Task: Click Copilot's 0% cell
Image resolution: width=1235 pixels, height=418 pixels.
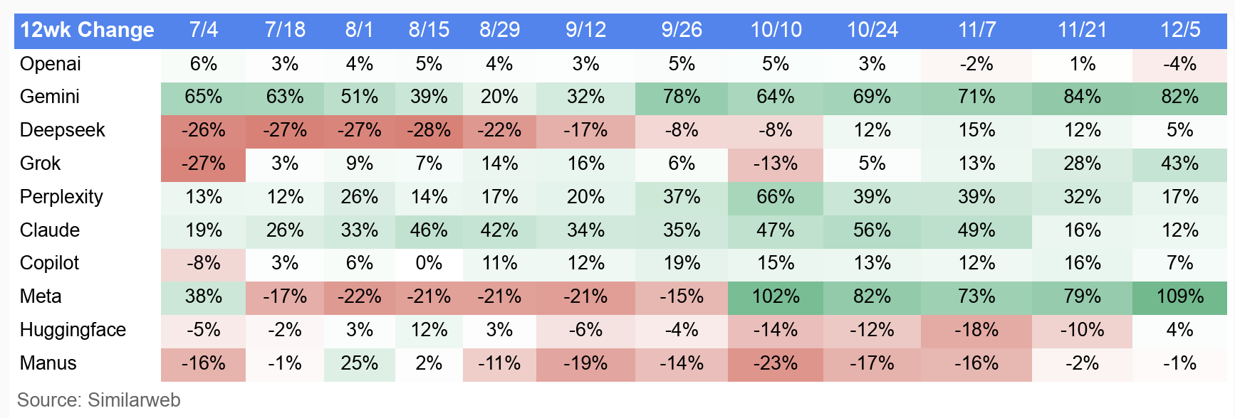Action: 429,263
